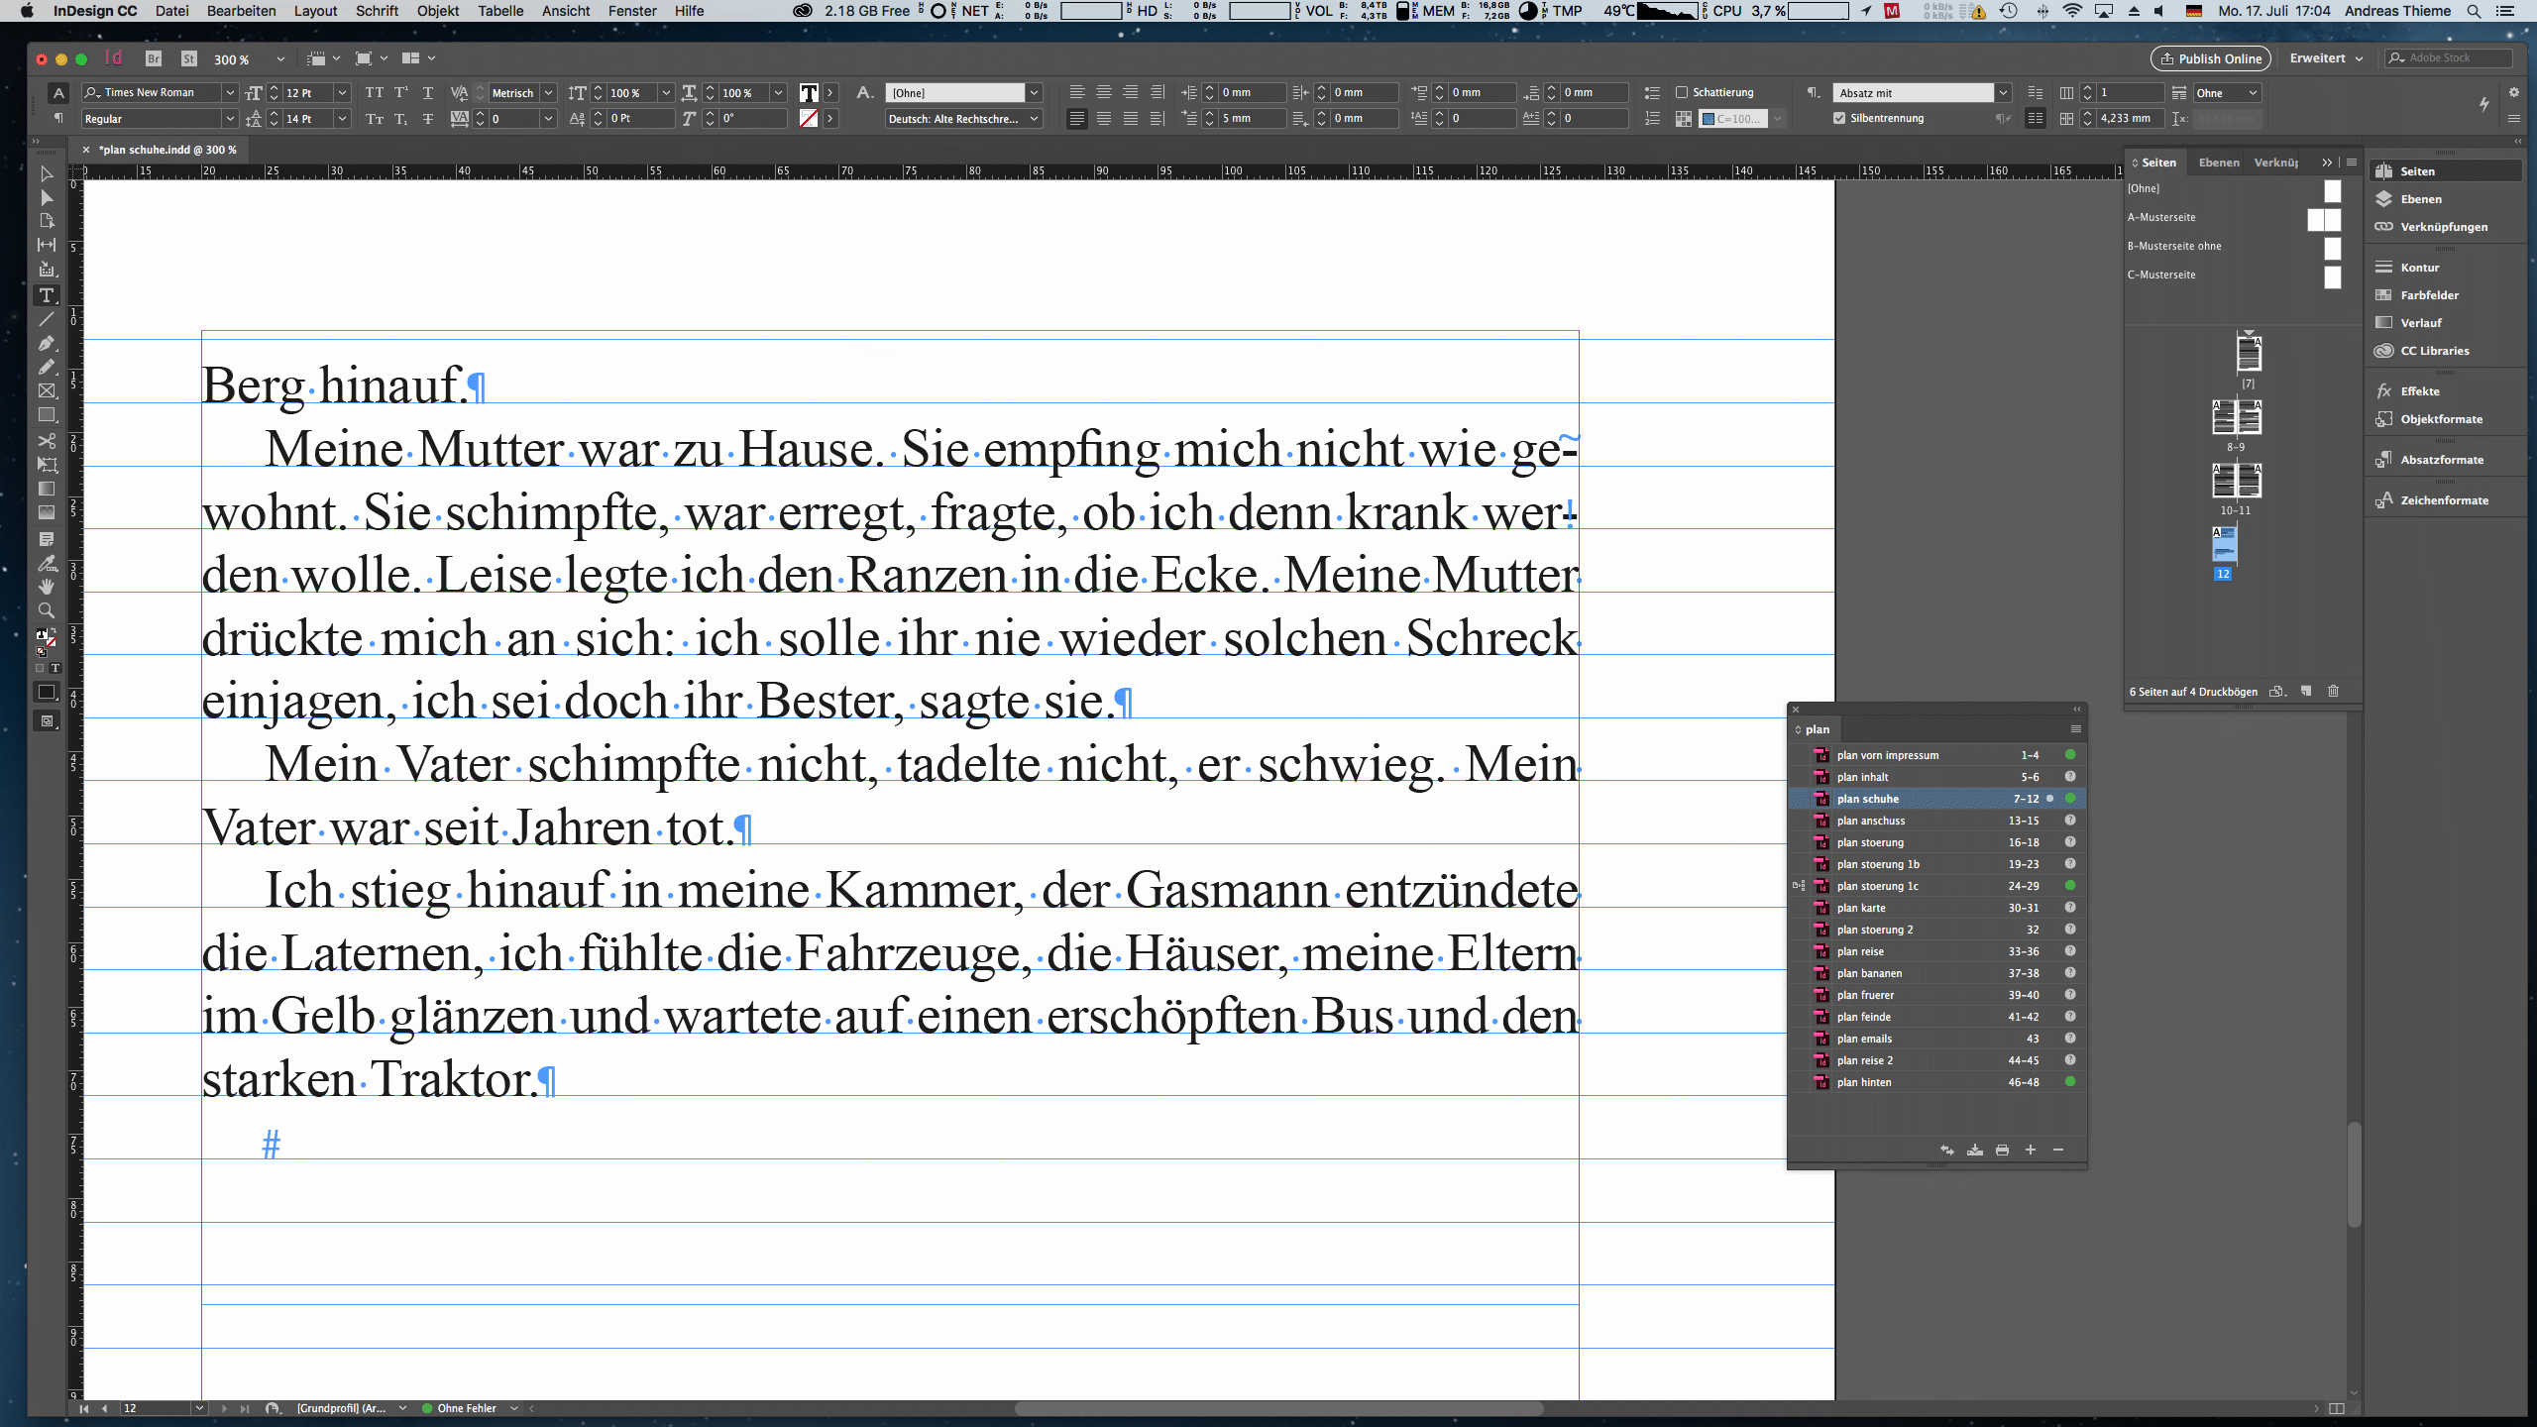Click print book icon in plan panel

tap(2002, 1150)
